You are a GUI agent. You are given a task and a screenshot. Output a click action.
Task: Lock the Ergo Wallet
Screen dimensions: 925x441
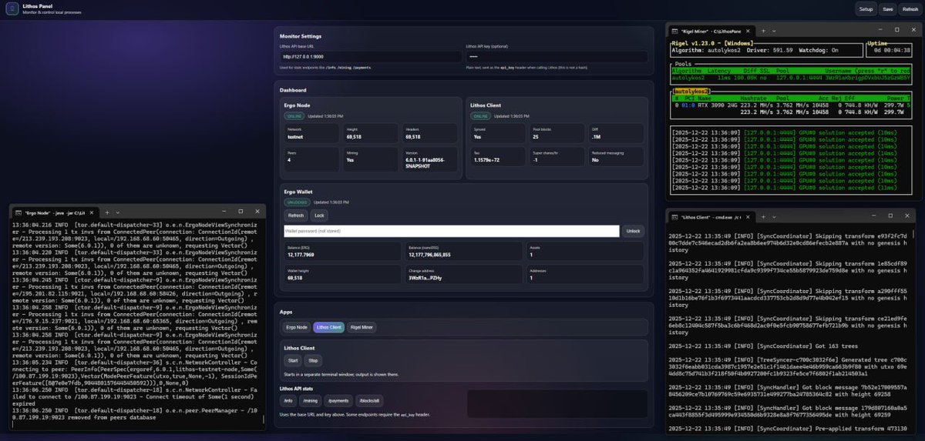pyautogui.click(x=319, y=215)
